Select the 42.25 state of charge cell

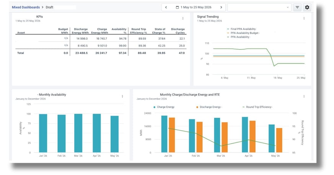(162, 46)
